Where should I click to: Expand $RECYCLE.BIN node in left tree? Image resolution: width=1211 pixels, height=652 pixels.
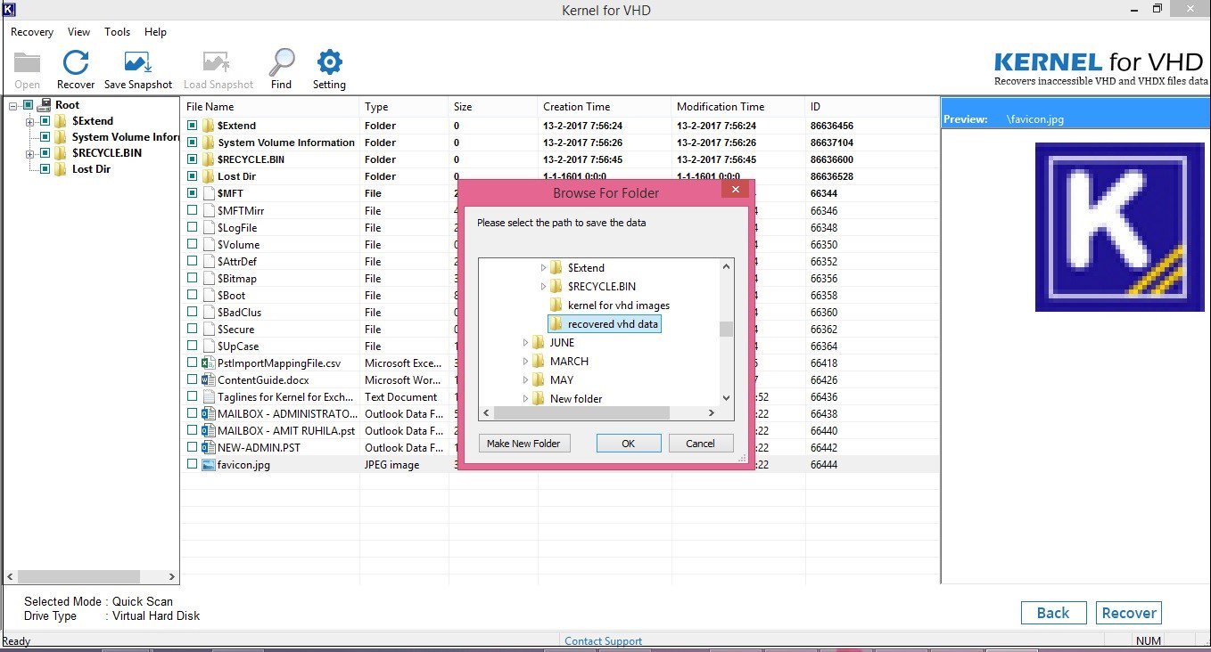(30, 153)
